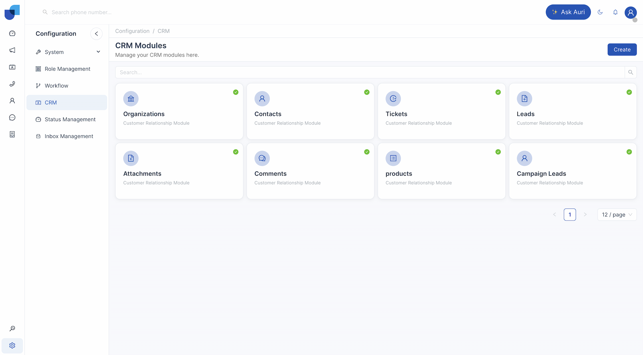Click the Tickets clock icon
This screenshot has height=355, width=643.
pyautogui.click(x=393, y=99)
